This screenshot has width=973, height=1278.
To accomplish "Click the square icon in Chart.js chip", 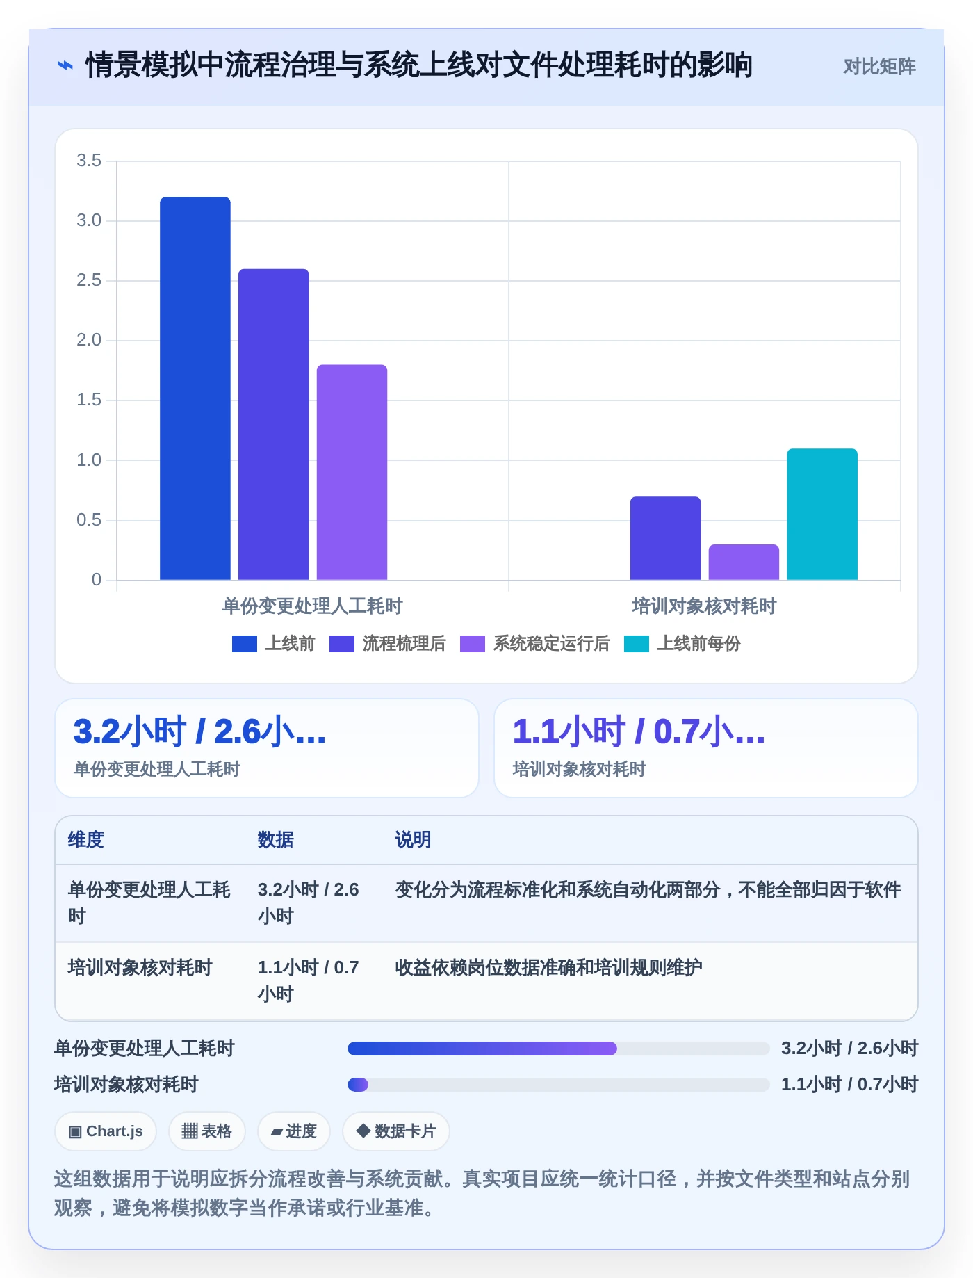I will coord(75,1132).
